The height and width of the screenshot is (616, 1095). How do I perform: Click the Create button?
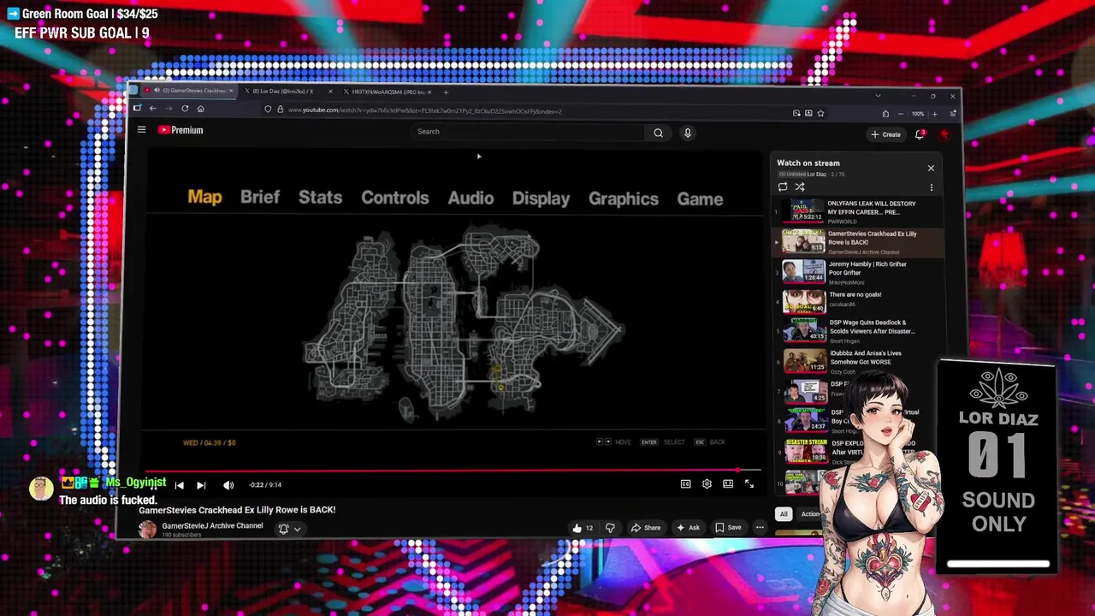pyautogui.click(x=885, y=134)
